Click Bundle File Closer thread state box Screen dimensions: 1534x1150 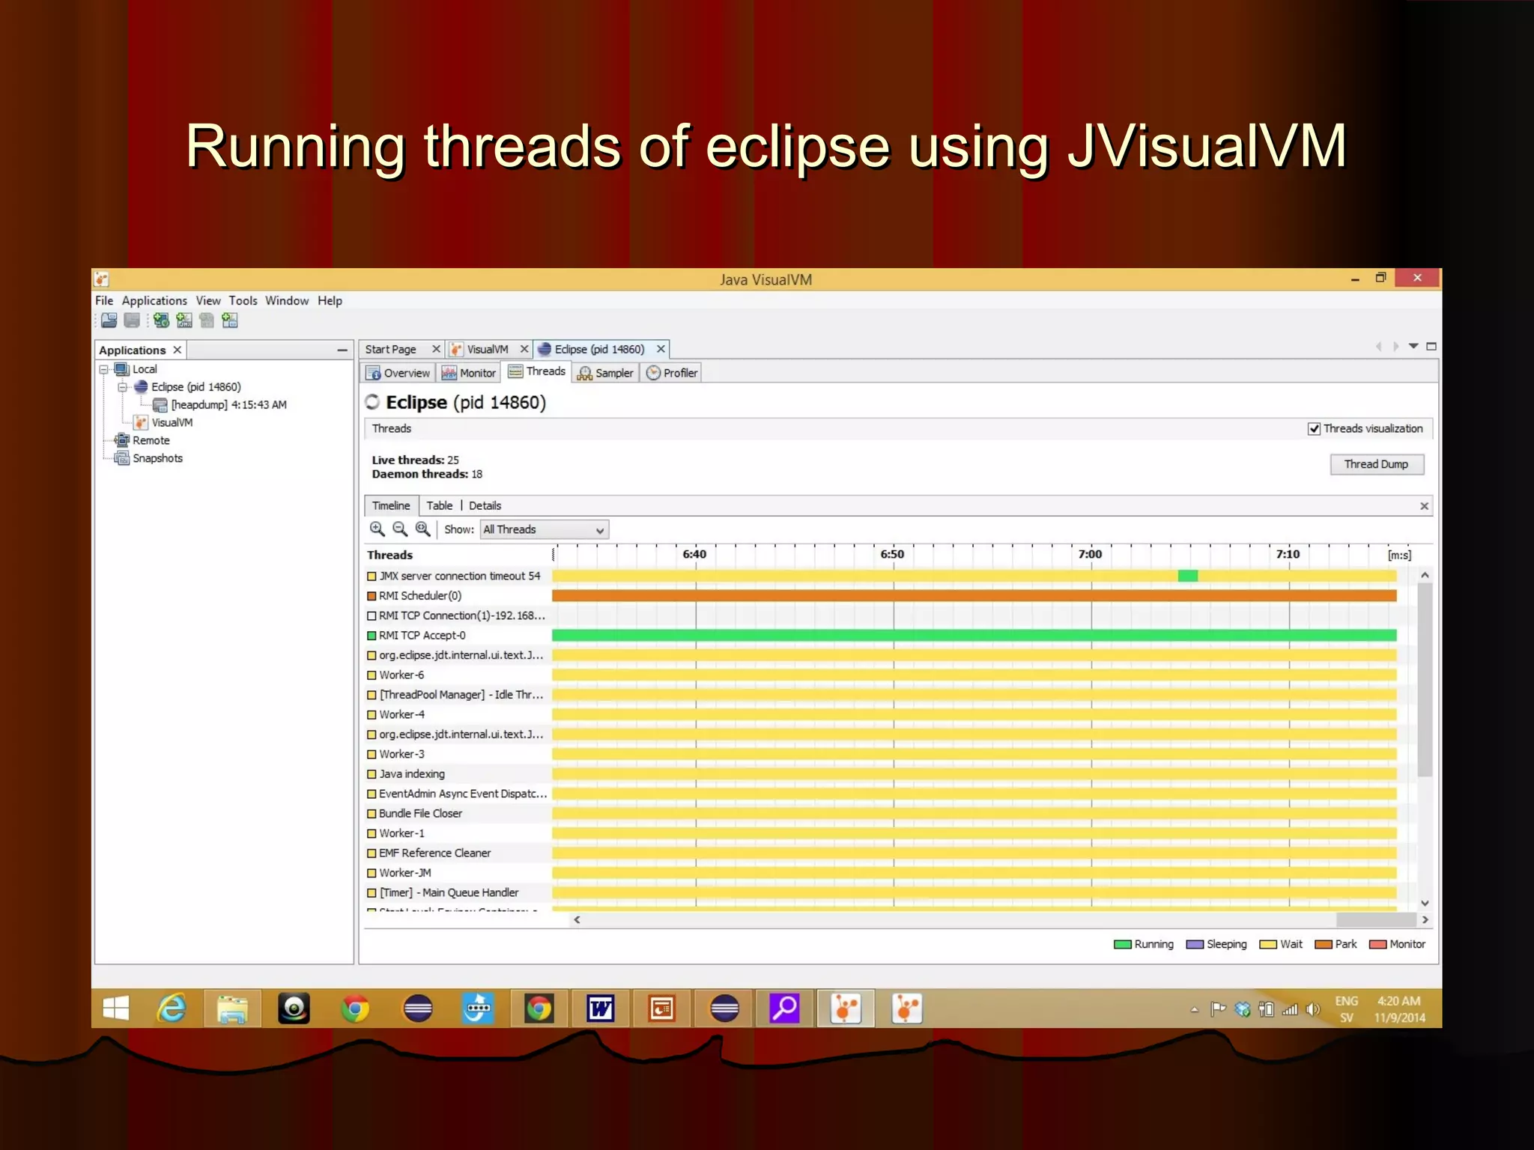[372, 814]
